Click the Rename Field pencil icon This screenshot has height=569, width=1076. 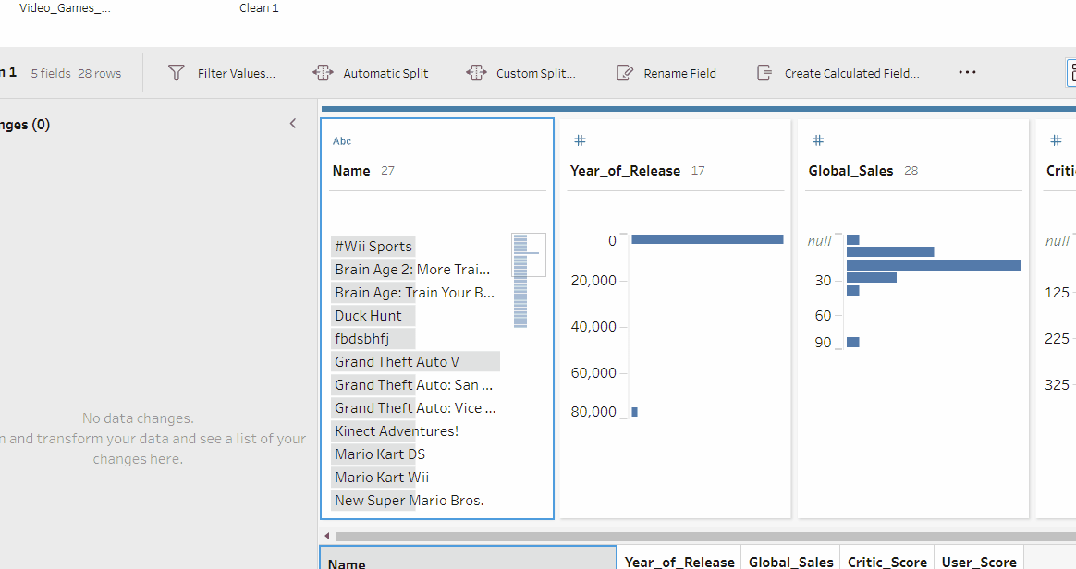625,73
